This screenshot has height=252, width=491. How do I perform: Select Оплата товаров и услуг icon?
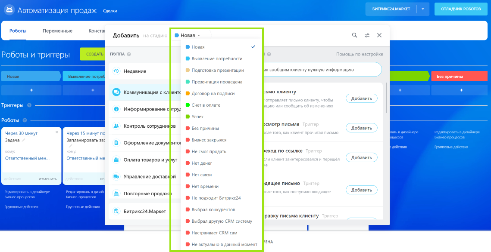click(x=116, y=160)
